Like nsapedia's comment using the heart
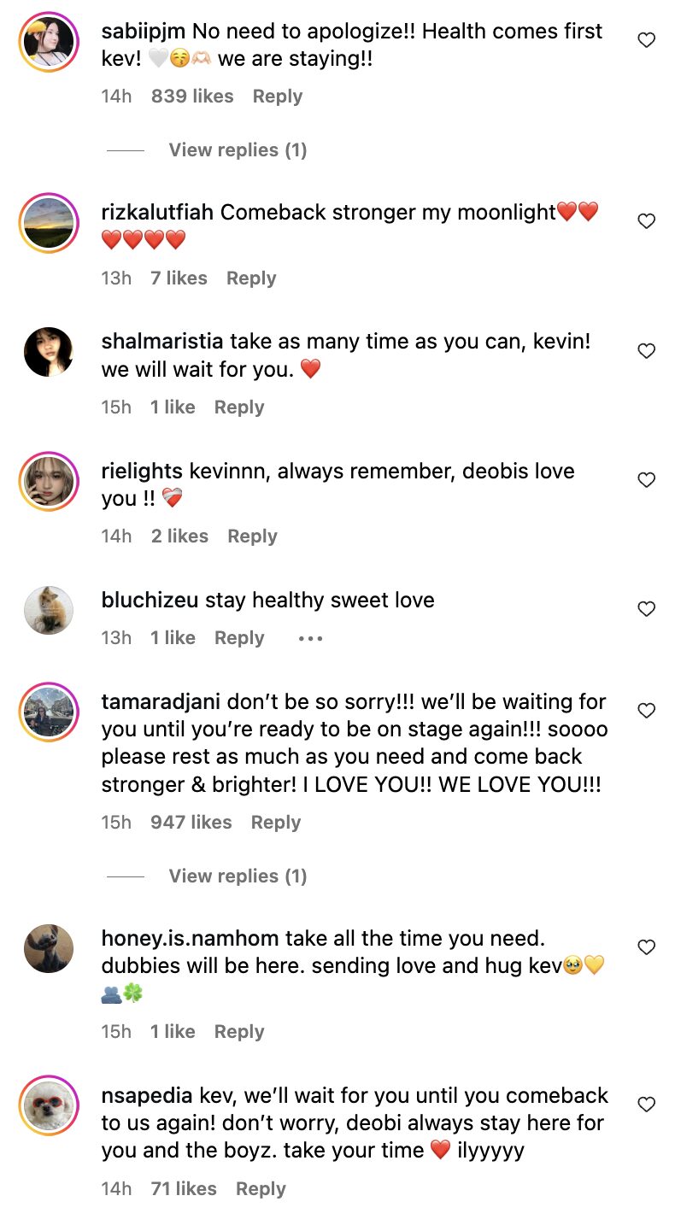 pos(647,1105)
